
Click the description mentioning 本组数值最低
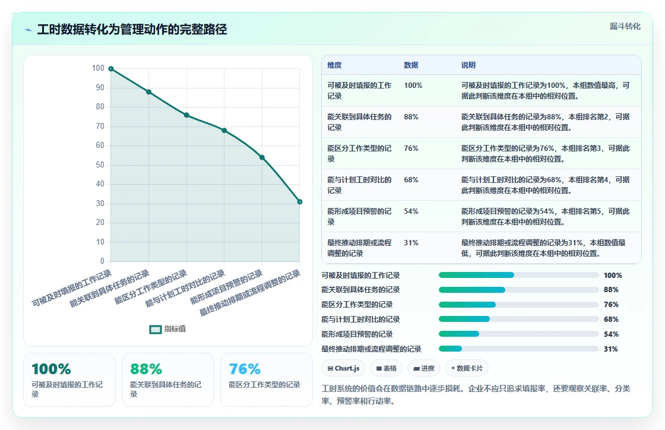543,248
